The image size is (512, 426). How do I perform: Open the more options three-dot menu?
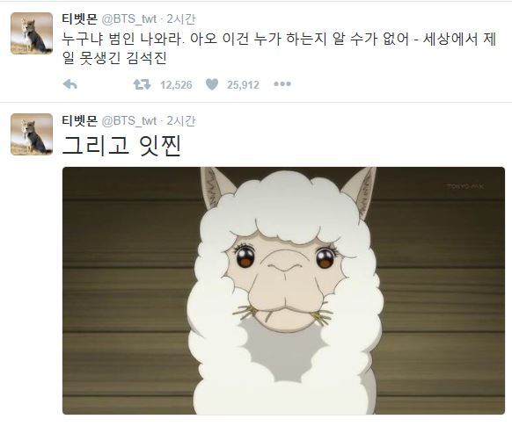(282, 84)
